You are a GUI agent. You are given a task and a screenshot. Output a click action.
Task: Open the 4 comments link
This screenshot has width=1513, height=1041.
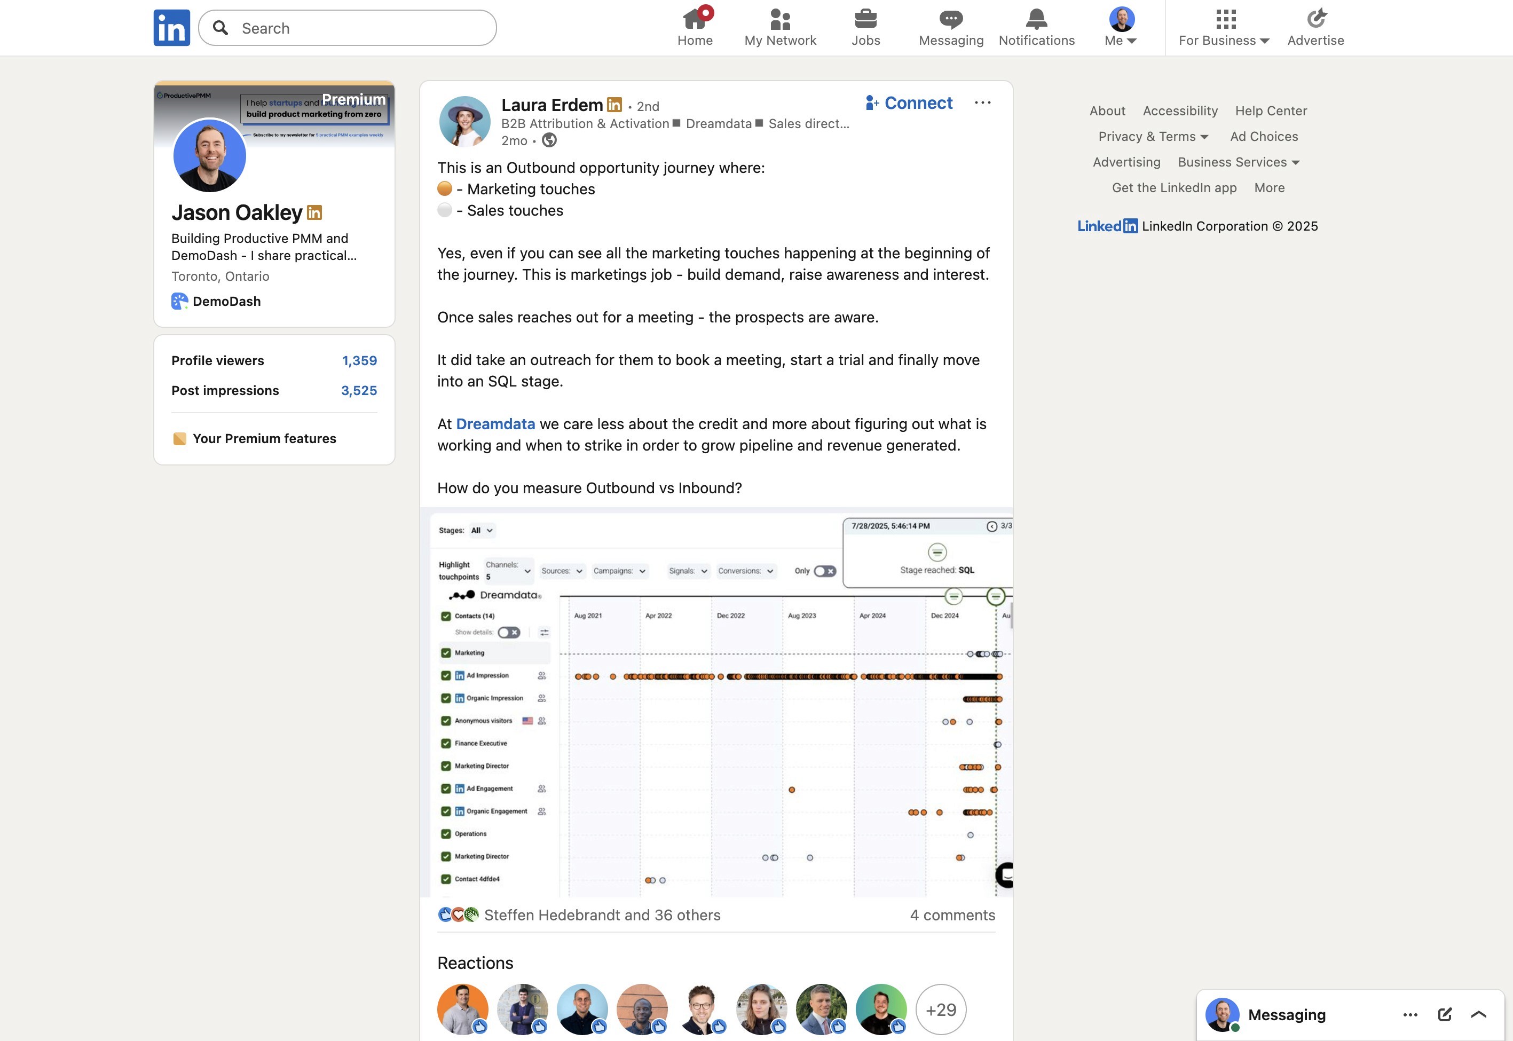pyautogui.click(x=952, y=915)
